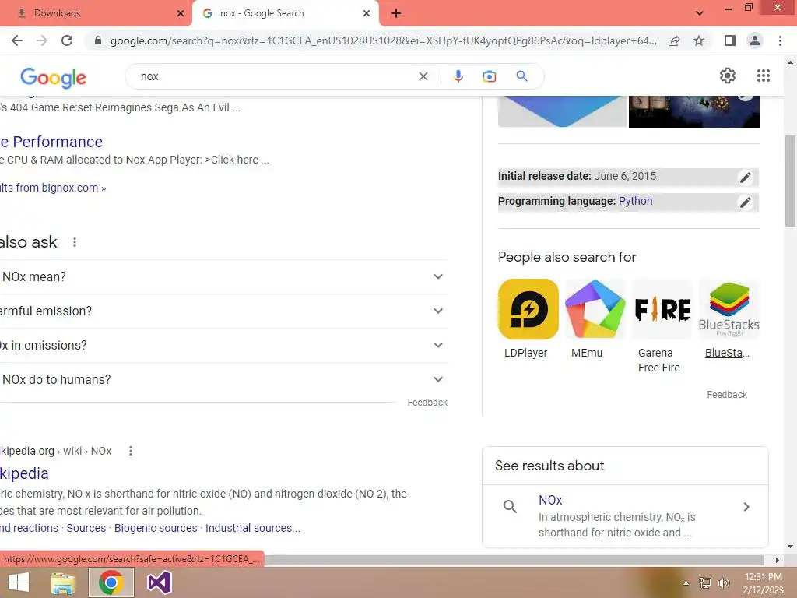Switch to the Downloads tab
The width and height of the screenshot is (797, 598).
96,13
